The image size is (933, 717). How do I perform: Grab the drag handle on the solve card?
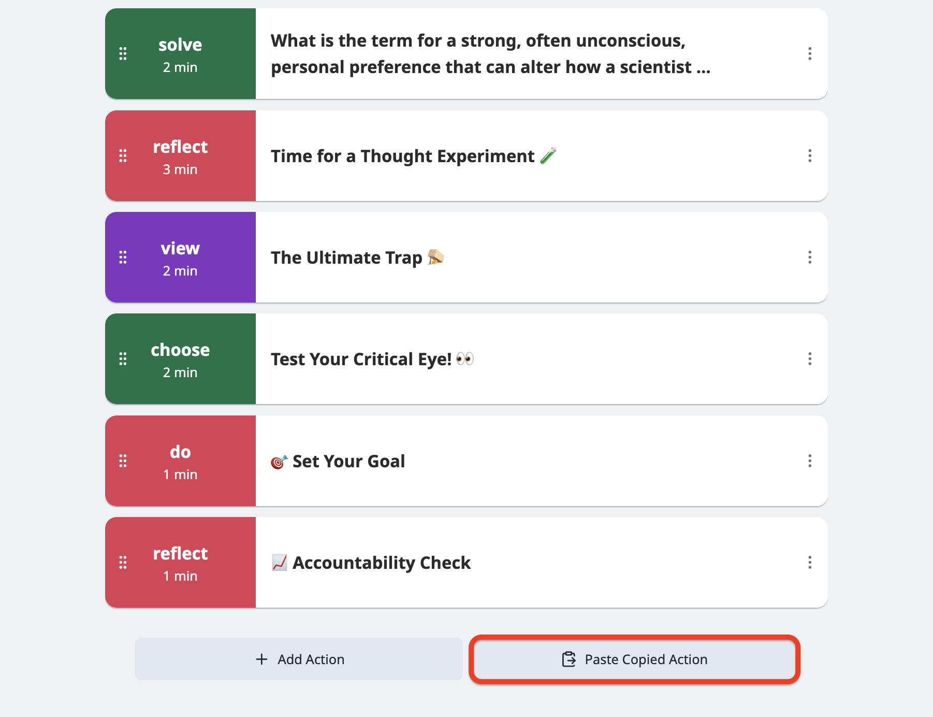click(x=123, y=54)
